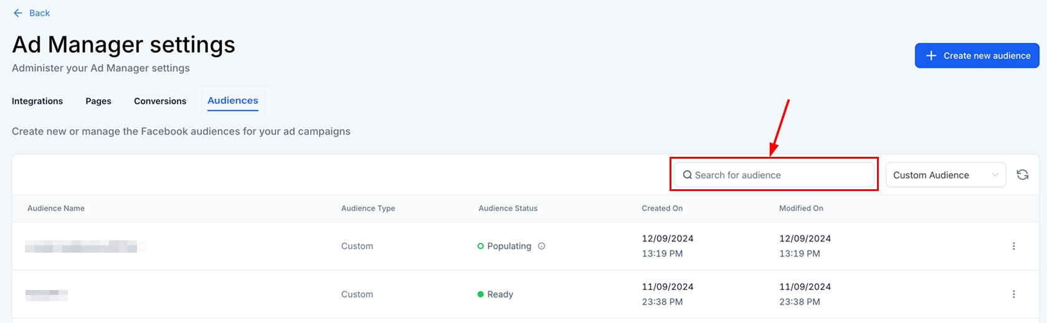Click the Back arrow icon

point(17,13)
